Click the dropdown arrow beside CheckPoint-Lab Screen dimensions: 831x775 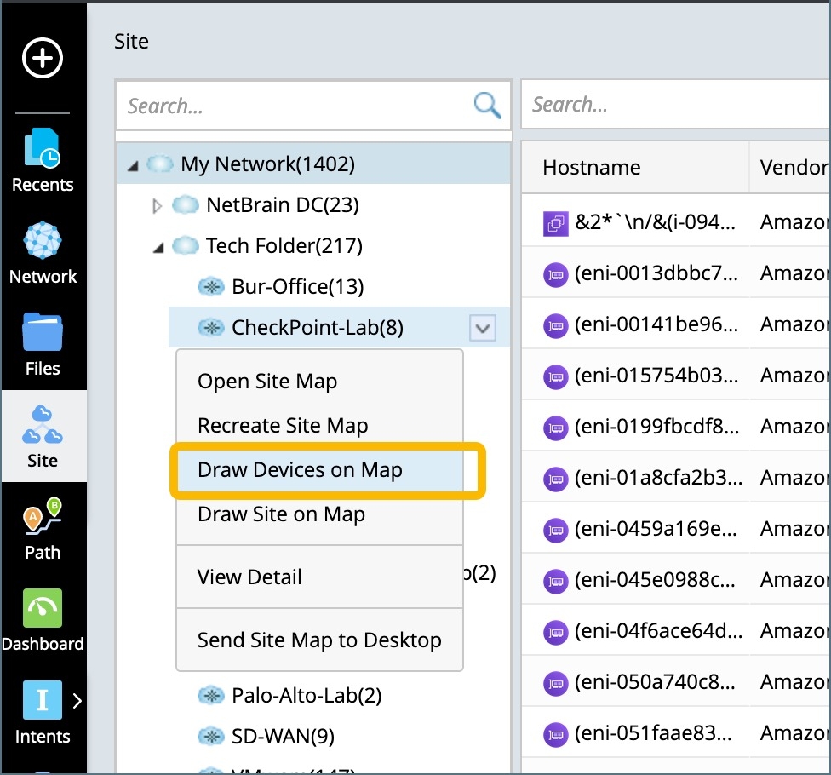(x=483, y=327)
